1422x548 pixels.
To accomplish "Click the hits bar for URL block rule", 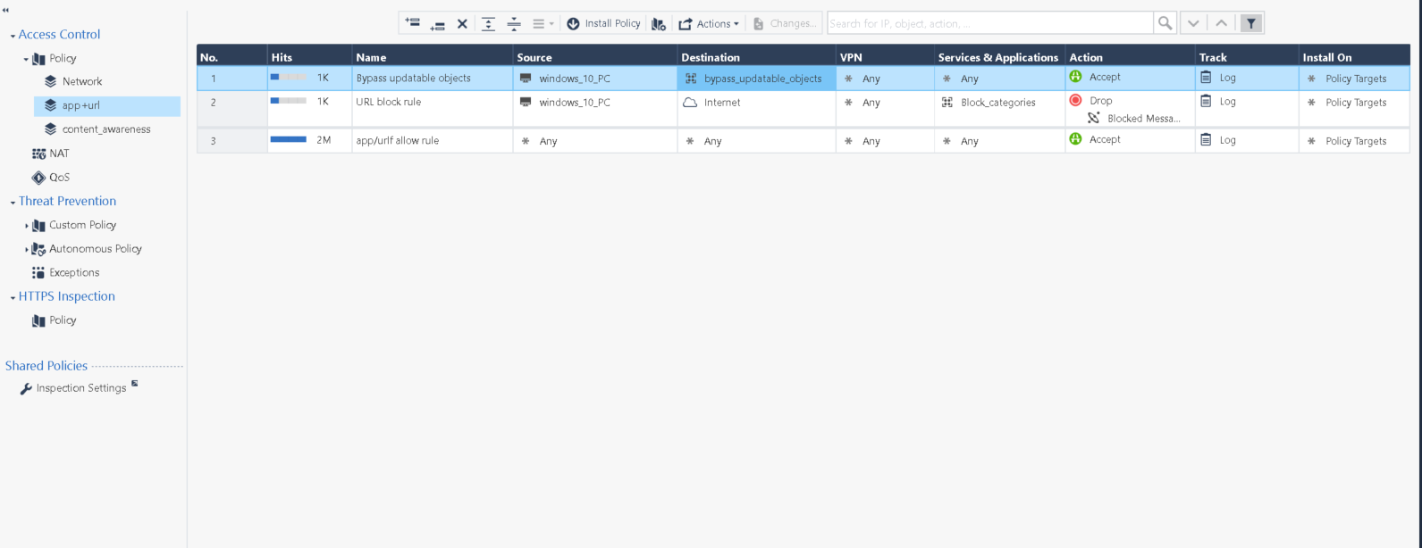I will [289, 102].
